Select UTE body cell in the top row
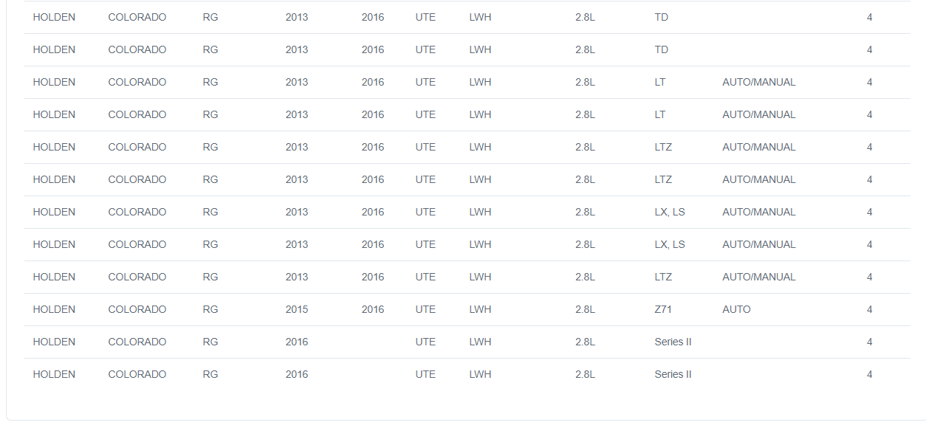The width and height of the screenshot is (926, 428). click(425, 17)
